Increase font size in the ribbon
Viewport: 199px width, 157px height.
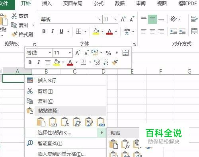[123, 19]
